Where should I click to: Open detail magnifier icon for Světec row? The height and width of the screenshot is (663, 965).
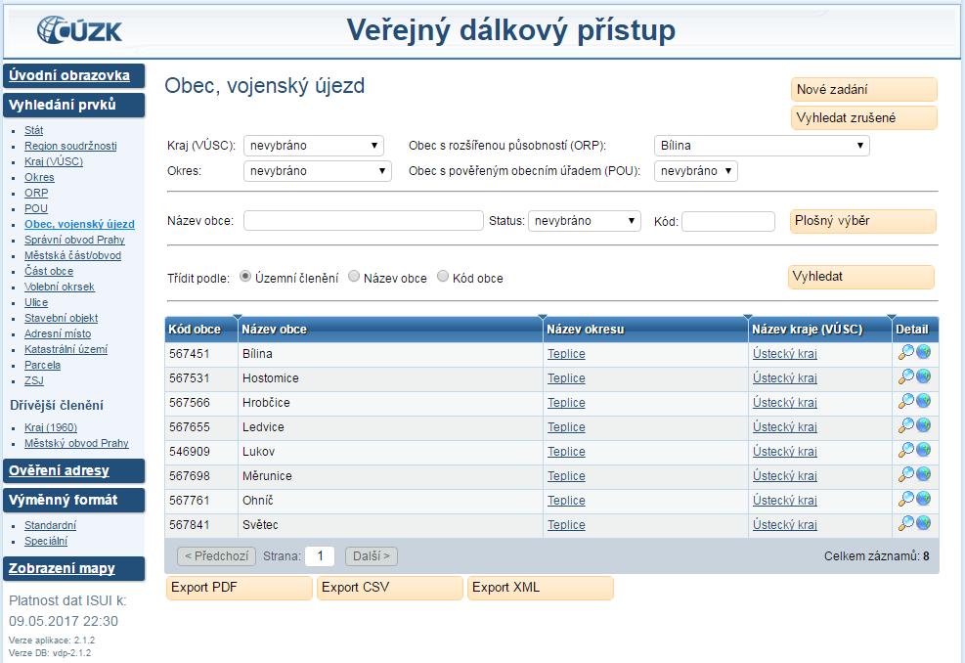tap(906, 524)
